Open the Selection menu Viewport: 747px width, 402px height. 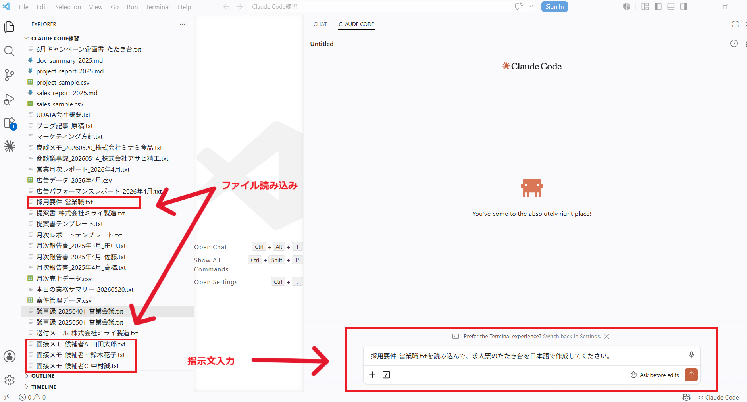pyautogui.click(x=68, y=7)
